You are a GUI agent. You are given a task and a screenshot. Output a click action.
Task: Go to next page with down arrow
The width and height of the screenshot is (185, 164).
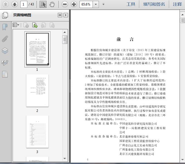pos(14,4)
